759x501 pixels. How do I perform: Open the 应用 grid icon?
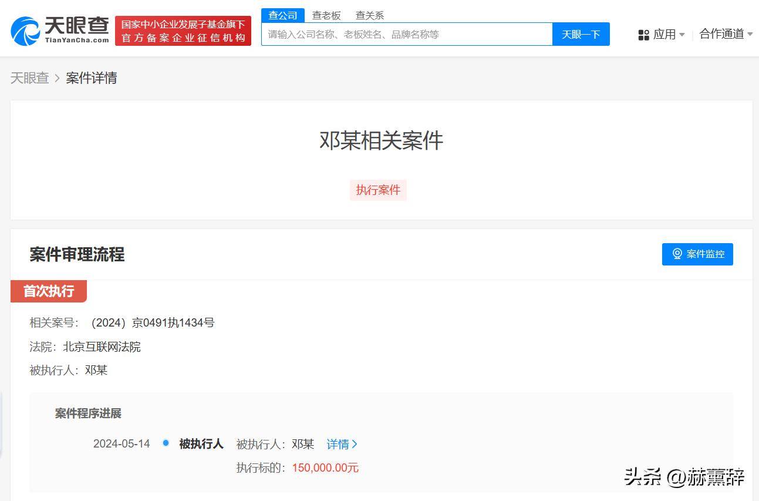click(x=643, y=35)
